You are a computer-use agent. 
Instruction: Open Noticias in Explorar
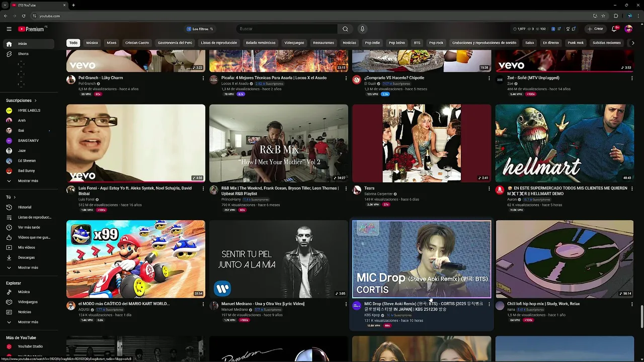pyautogui.click(x=29, y=312)
